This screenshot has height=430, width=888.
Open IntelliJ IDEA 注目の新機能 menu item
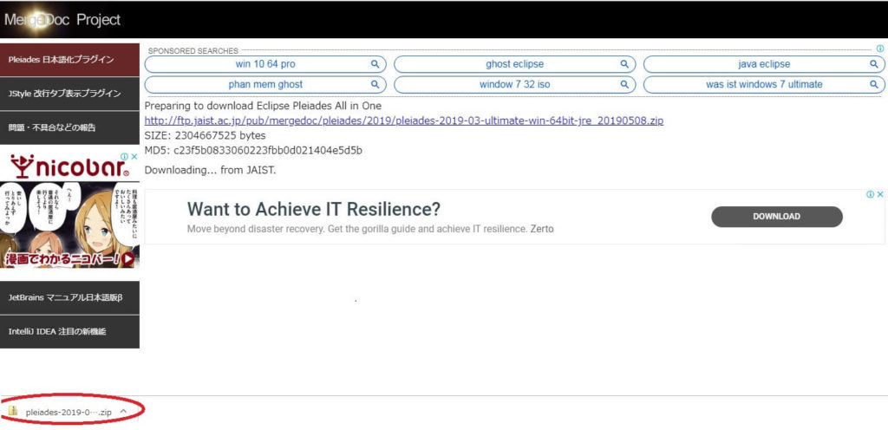tap(69, 331)
